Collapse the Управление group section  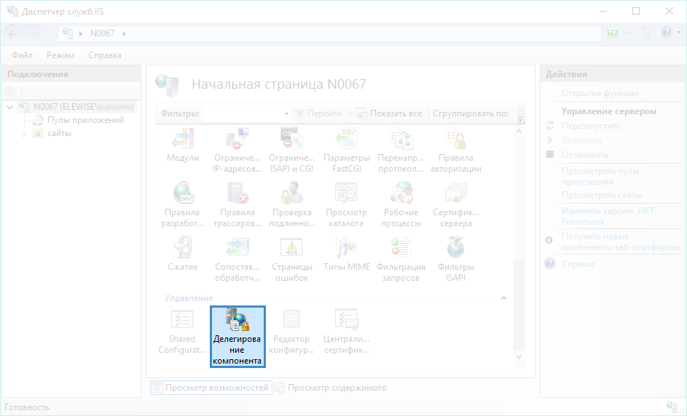click(503, 298)
